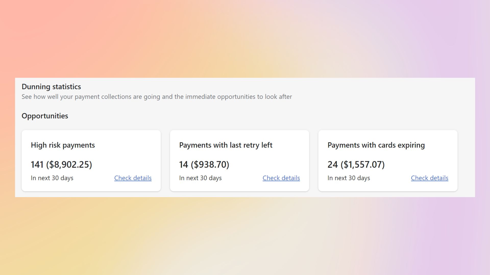The image size is (490, 275).
Task: Click the 24 ($1,557.07) statistic
Action: click(356, 164)
